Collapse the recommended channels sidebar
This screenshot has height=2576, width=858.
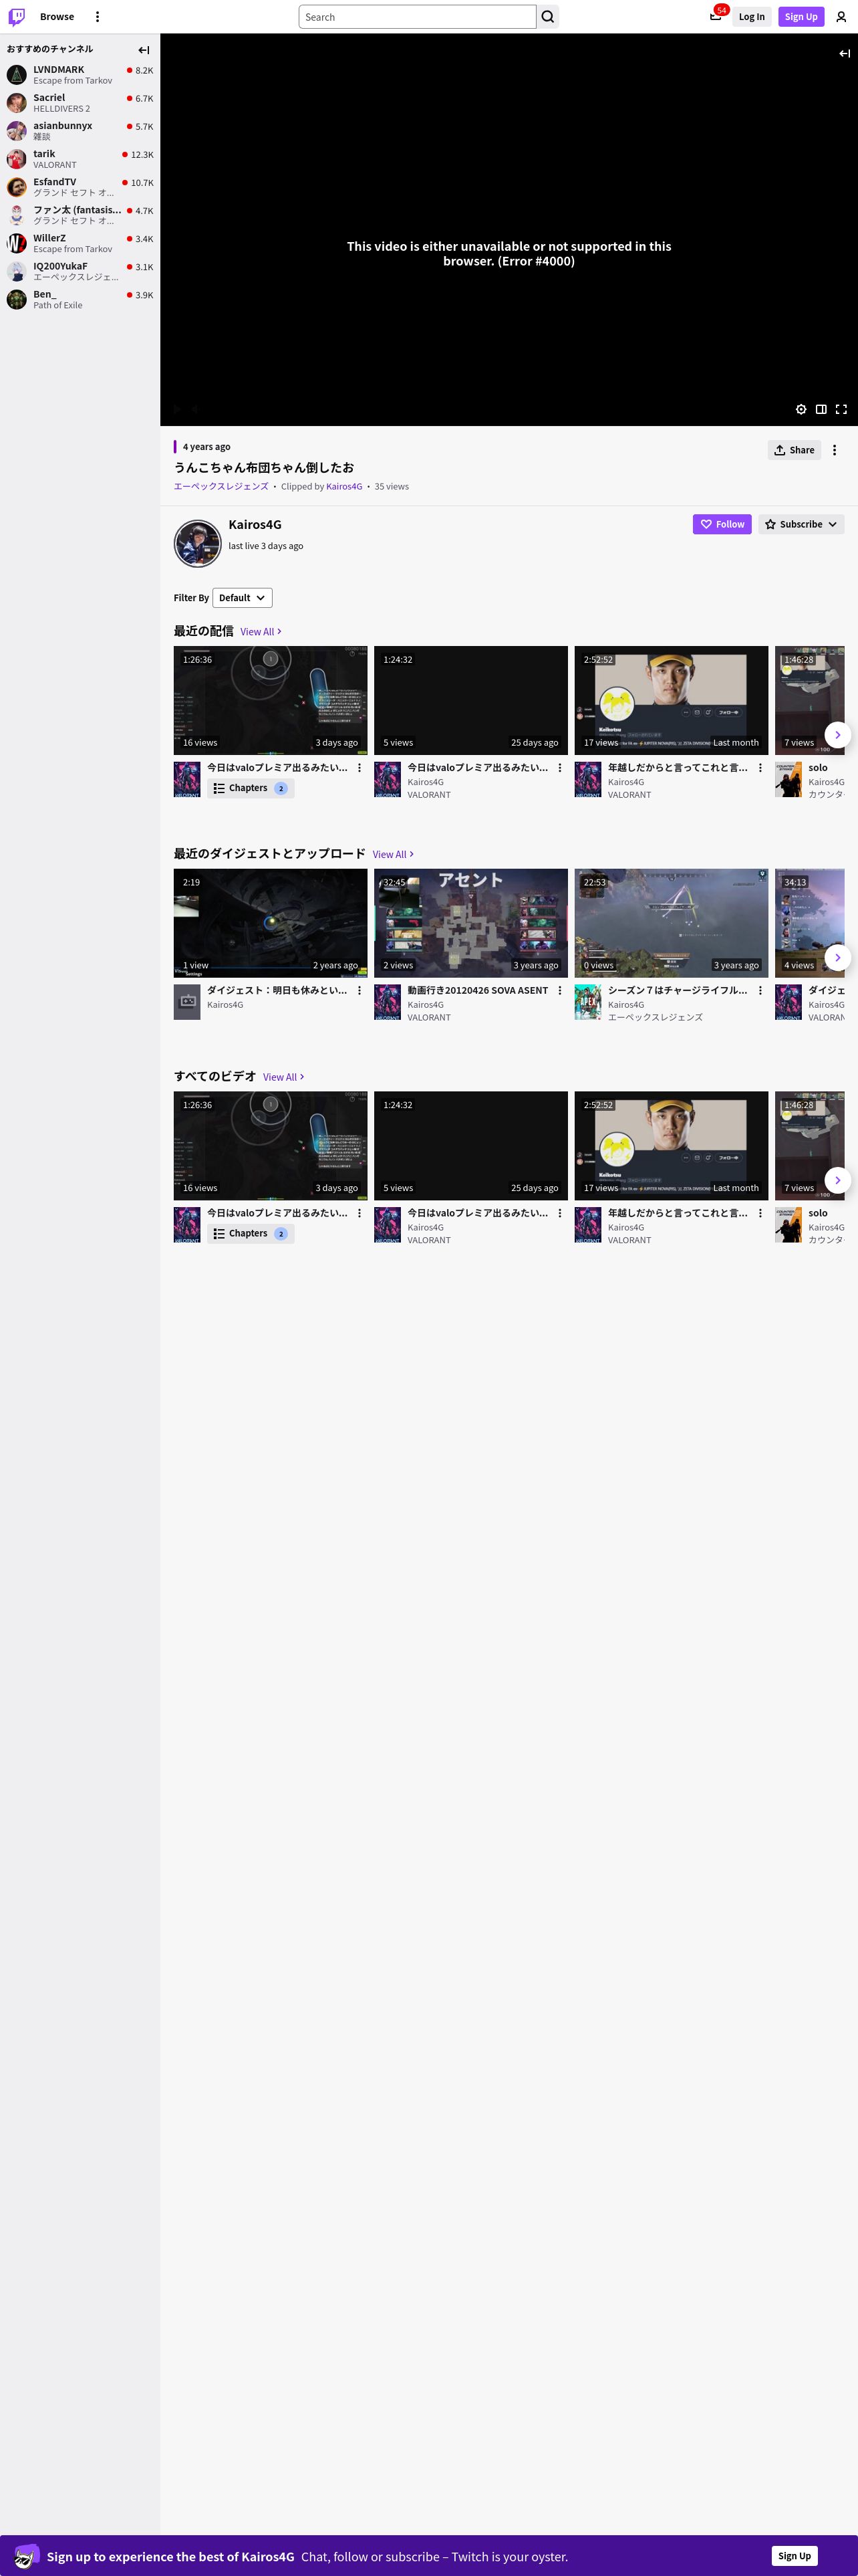pyautogui.click(x=144, y=50)
